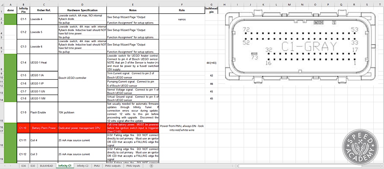Screen dimensions: 384x169
Task: Select the '10K pulldown' cell
Action: (82, 112)
